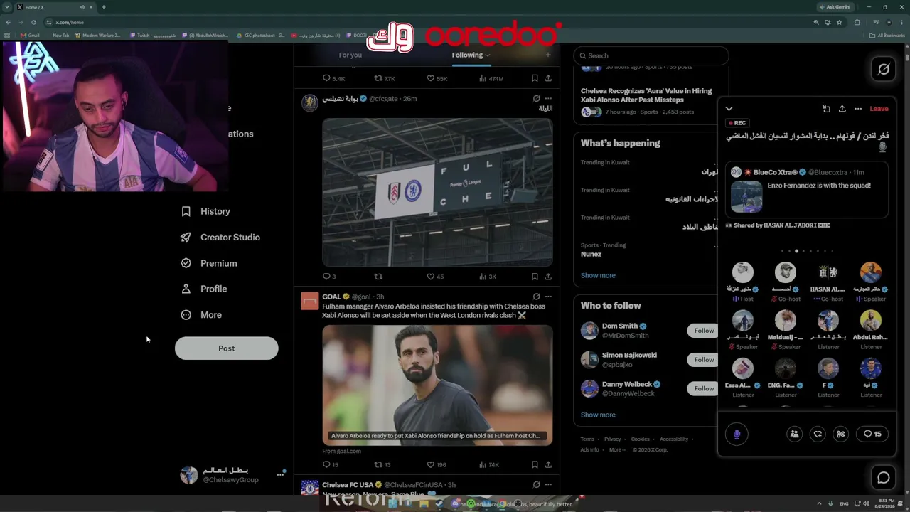The width and height of the screenshot is (910, 512).
Task: View analytics of the cfcgate post (3K)
Action: (488, 277)
